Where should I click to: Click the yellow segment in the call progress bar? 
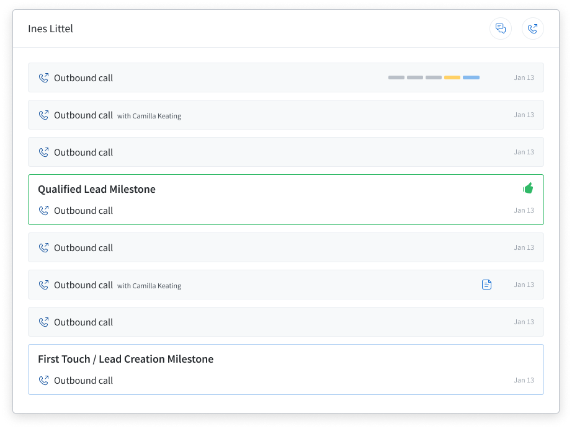[452, 77]
